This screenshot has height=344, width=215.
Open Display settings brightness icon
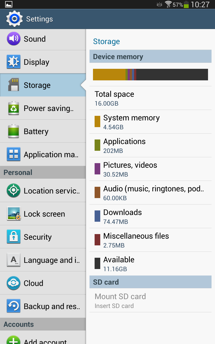point(13,62)
